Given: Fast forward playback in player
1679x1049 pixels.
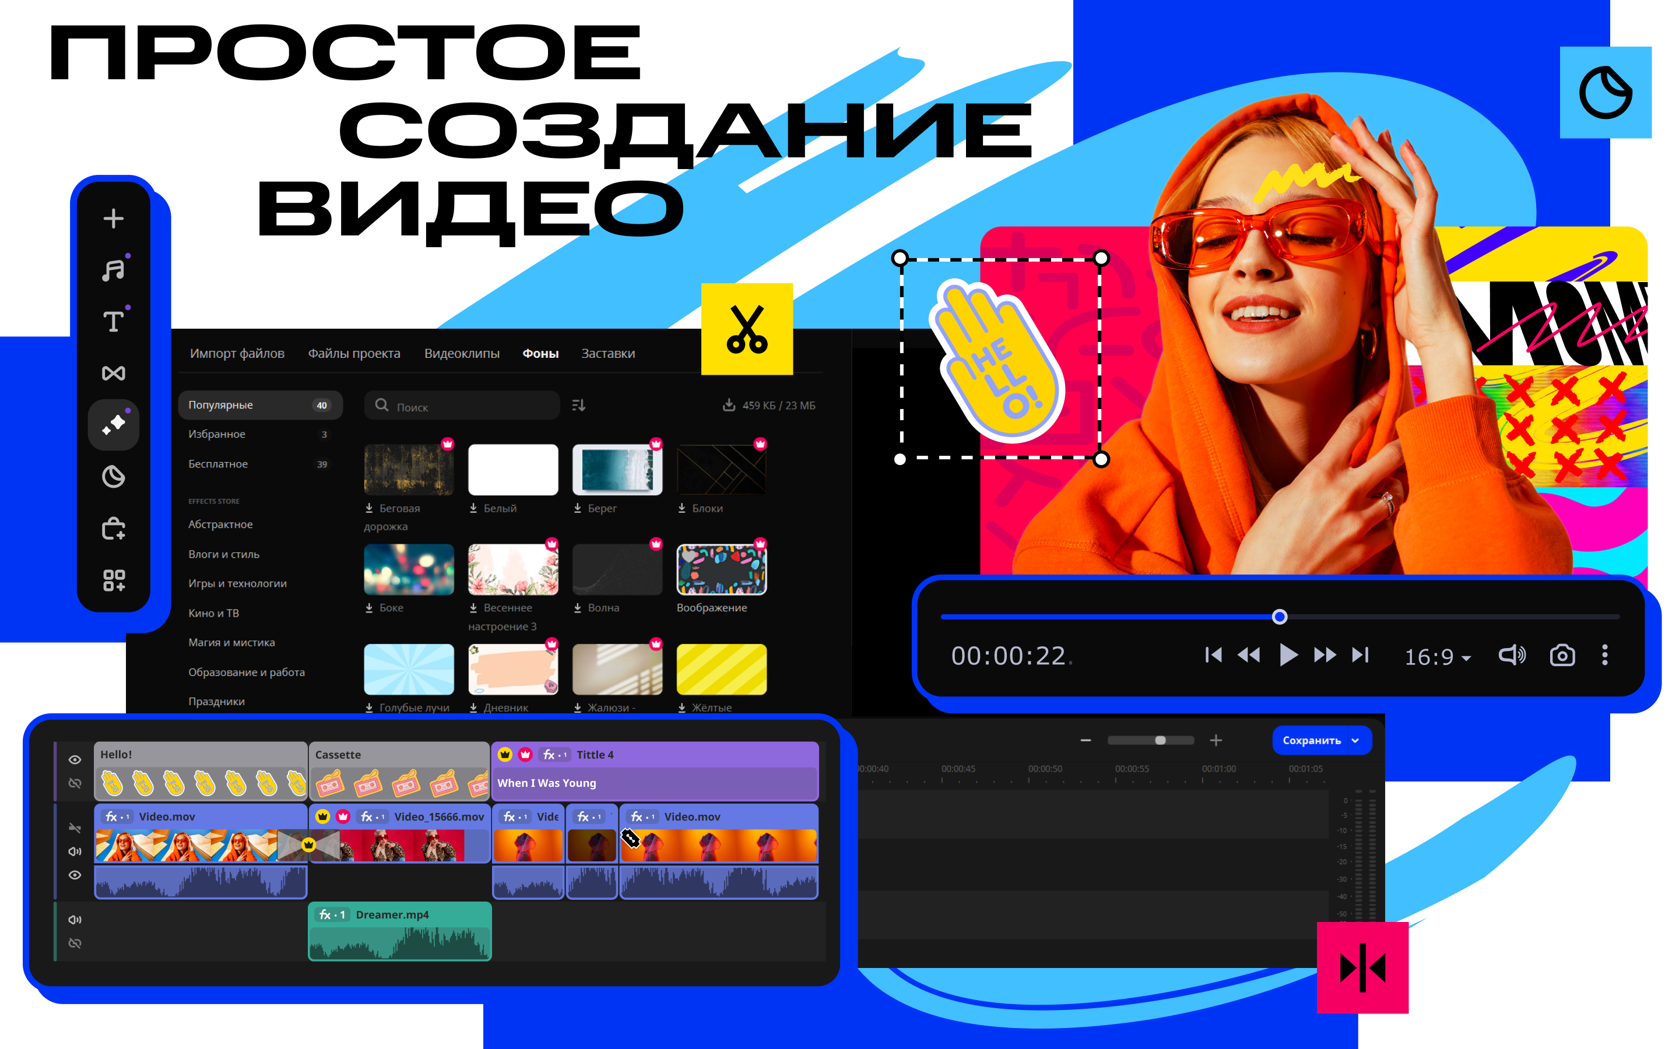Looking at the screenshot, I should pyautogui.click(x=1325, y=655).
